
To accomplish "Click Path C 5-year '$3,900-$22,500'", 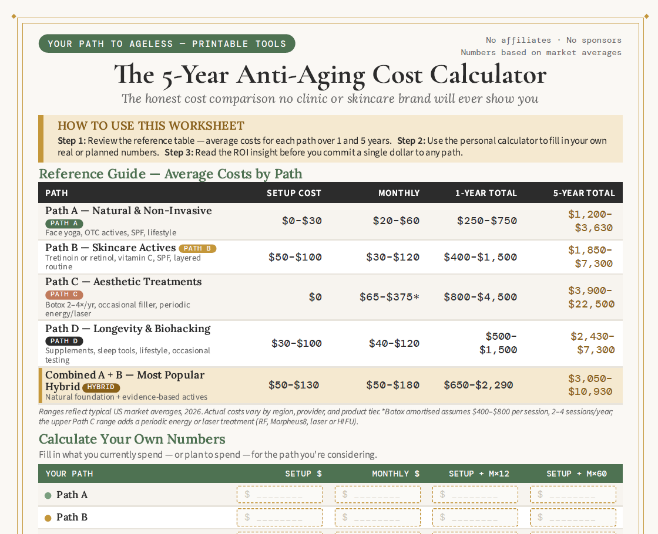I will [x=591, y=297].
